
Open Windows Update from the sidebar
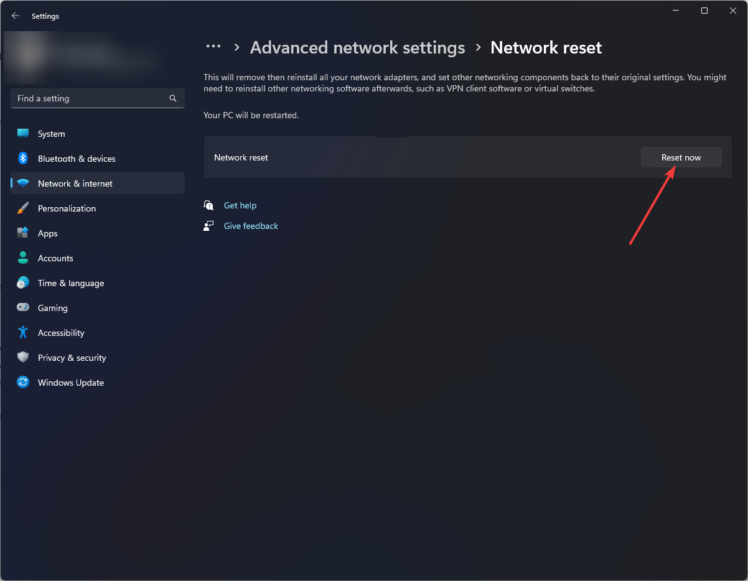(x=22, y=382)
